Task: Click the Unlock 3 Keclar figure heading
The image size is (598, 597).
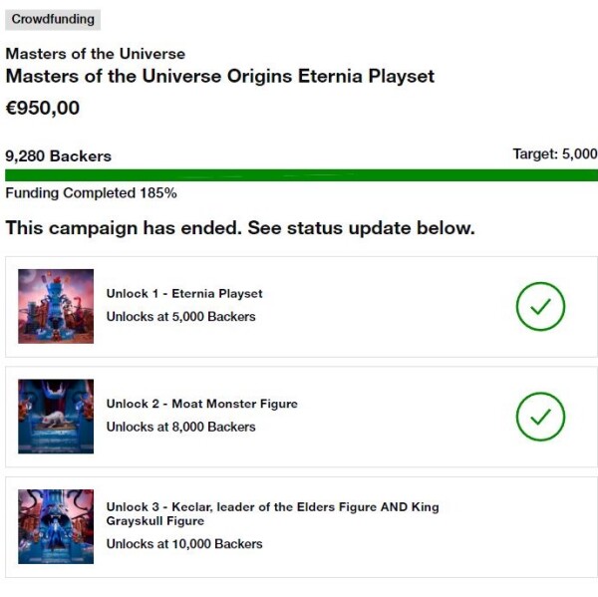Action: pyautogui.click(x=273, y=513)
